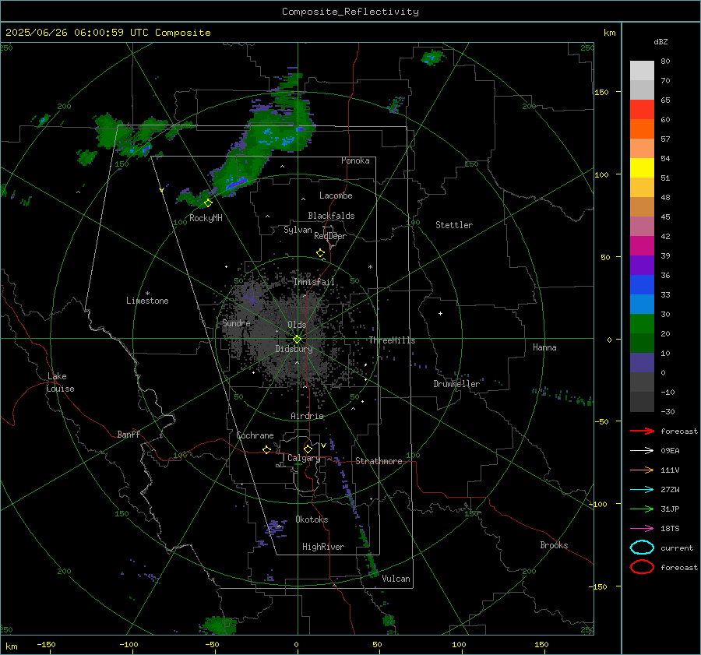The width and height of the screenshot is (701, 655).
Task: Click the Airdrie city label
Action: point(307,416)
